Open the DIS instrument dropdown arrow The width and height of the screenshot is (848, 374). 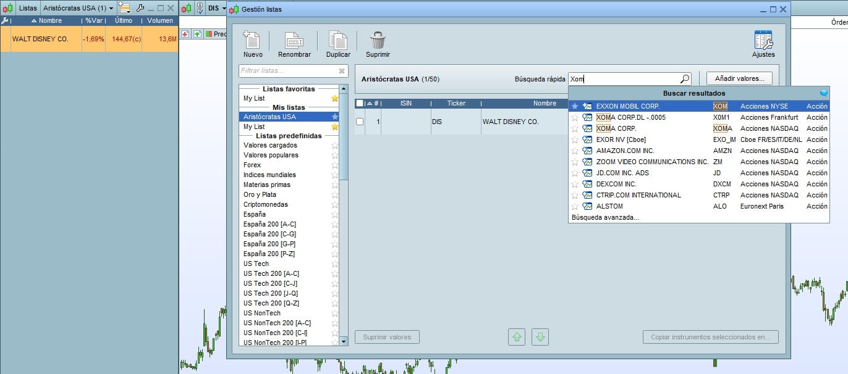click(223, 9)
